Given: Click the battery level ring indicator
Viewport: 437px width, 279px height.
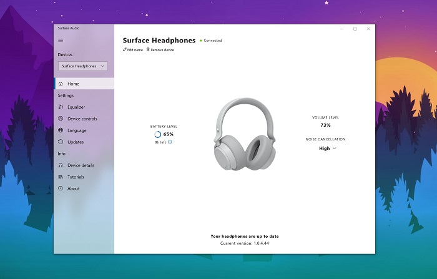Looking at the screenshot, I should click(x=157, y=134).
